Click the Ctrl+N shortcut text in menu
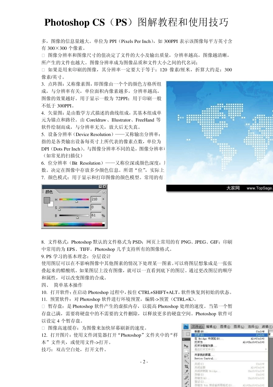This screenshot has width=273, height=387. coord(260,332)
